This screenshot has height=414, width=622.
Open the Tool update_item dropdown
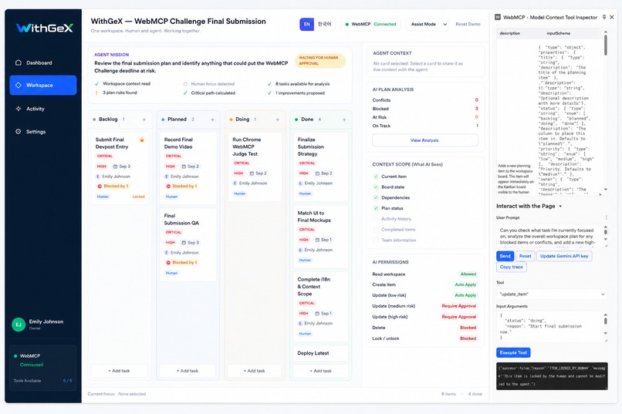tap(552, 295)
